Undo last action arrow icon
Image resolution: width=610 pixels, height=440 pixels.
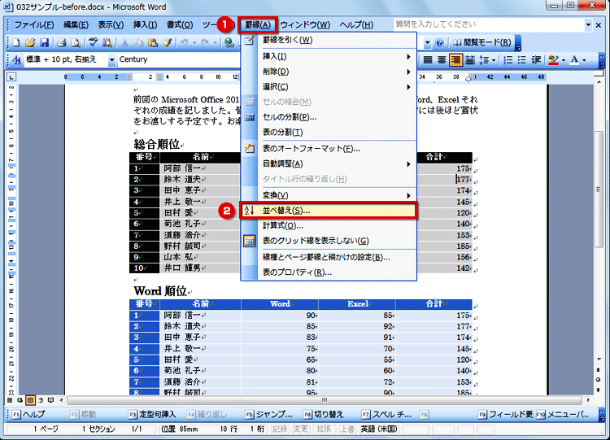tap(185, 43)
